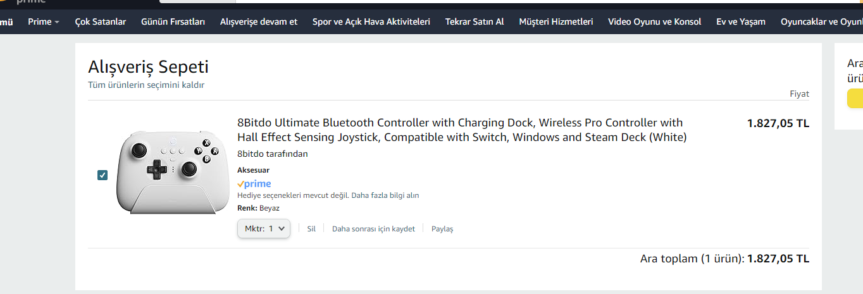The width and height of the screenshot is (863, 294).
Task: Click Sil to delete the item
Action: pos(311,229)
